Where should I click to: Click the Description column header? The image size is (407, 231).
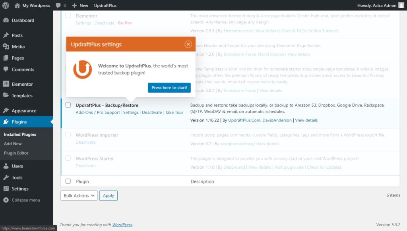click(x=202, y=181)
